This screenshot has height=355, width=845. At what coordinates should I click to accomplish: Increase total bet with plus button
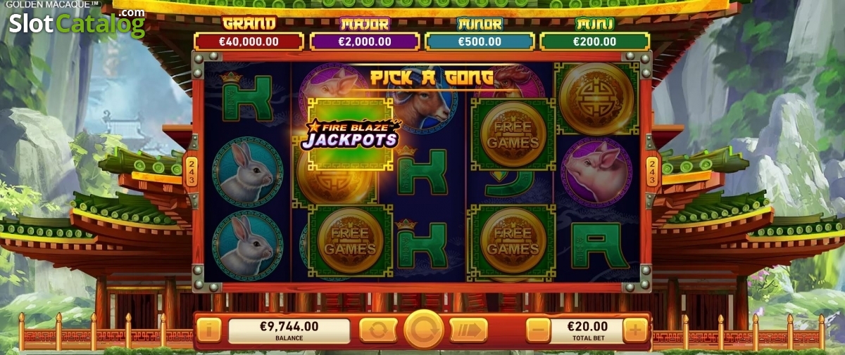click(x=635, y=330)
